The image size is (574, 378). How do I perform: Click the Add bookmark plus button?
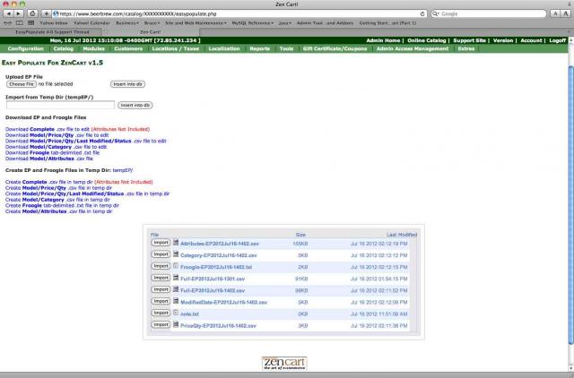click(x=47, y=13)
